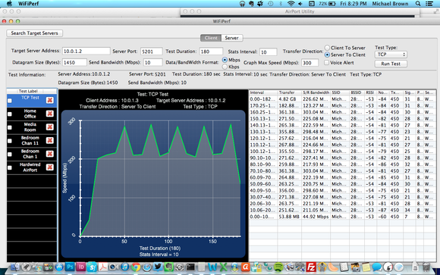440x275 pixels.
Task: Launch FileZilla from the dock
Action: pos(311,267)
